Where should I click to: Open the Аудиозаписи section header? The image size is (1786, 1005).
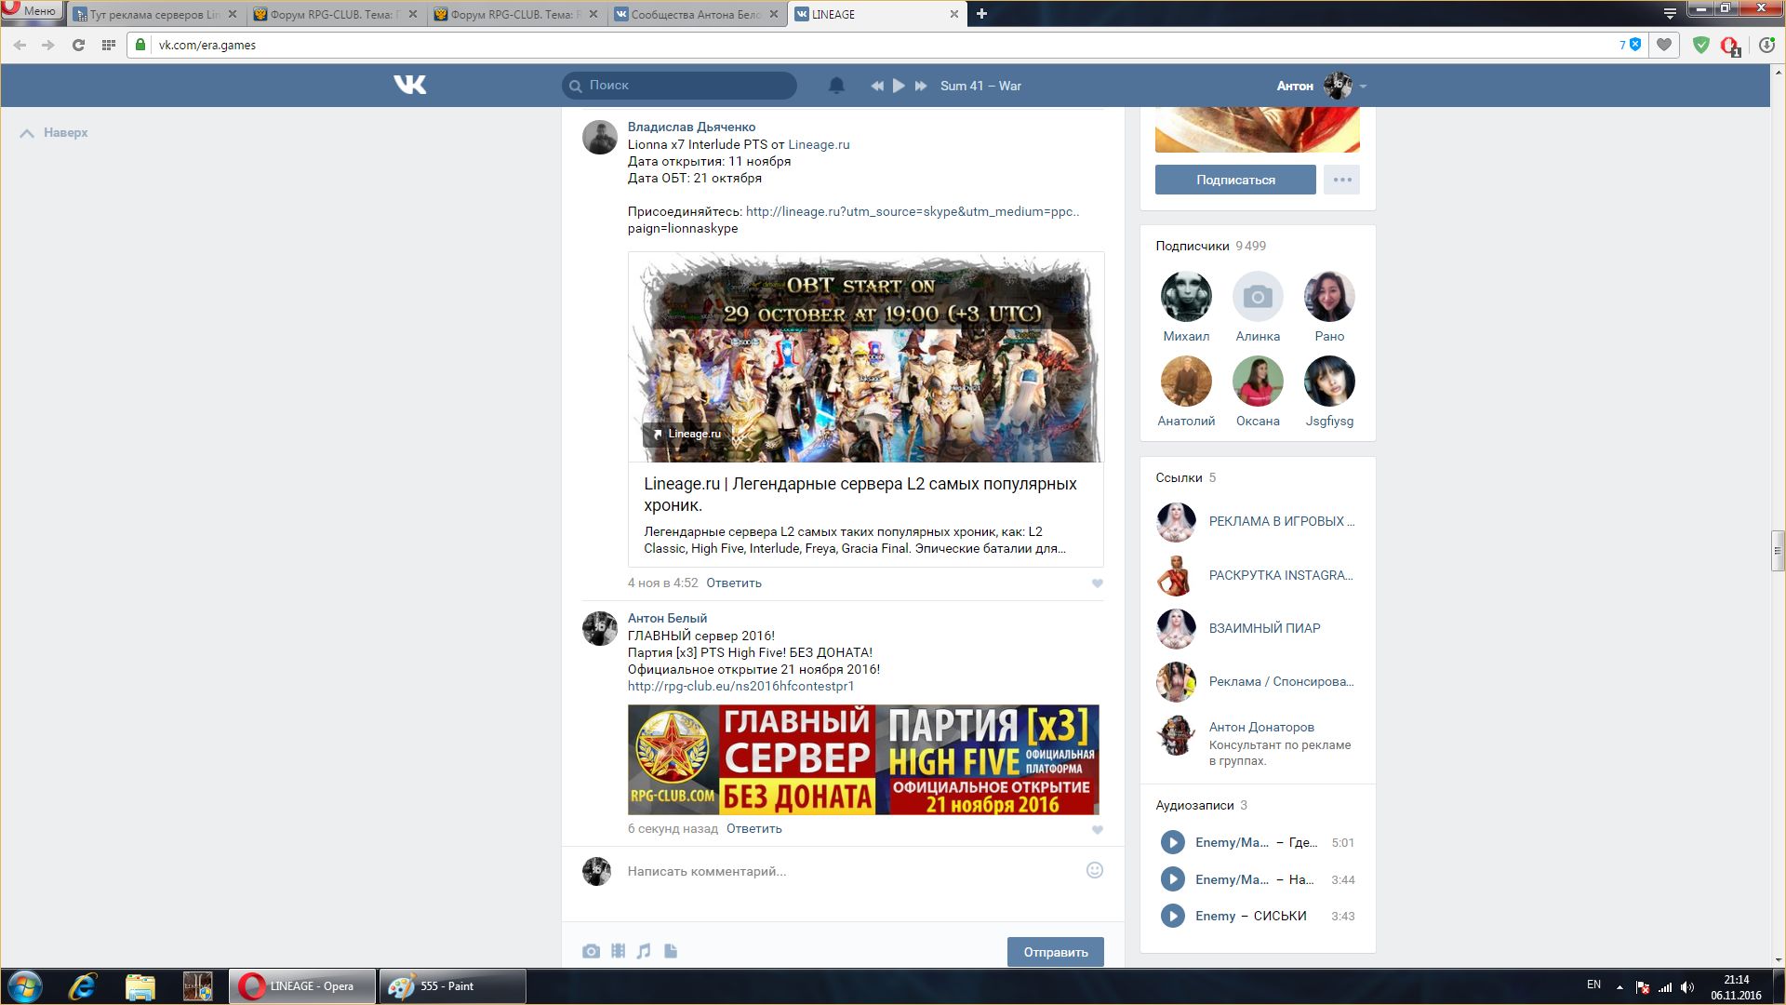click(1201, 805)
